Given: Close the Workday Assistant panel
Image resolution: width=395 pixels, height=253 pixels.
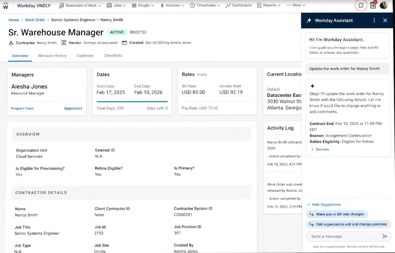Looking at the screenshot, I should pyautogui.click(x=385, y=20).
